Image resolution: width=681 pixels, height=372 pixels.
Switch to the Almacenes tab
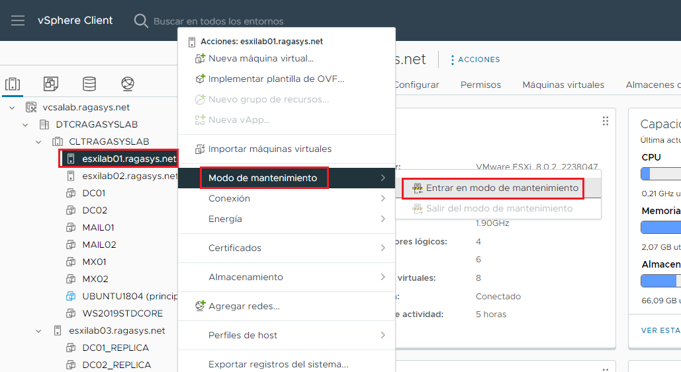(653, 85)
